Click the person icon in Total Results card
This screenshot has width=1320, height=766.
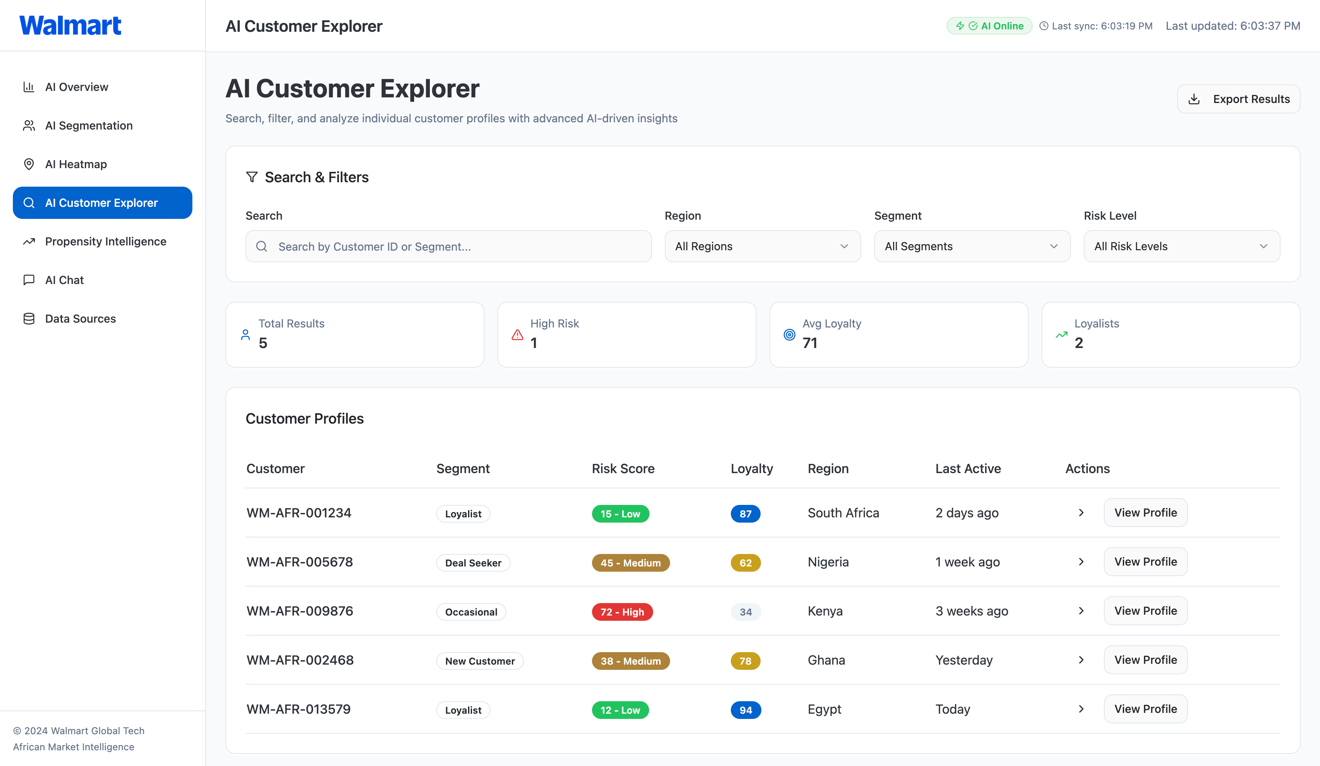(x=245, y=335)
